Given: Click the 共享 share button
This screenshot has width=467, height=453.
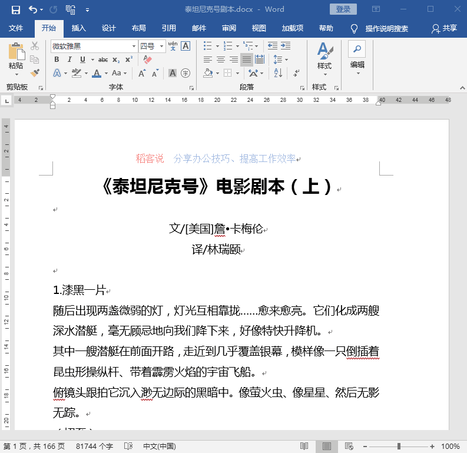Looking at the screenshot, I should click(x=445, y=28).
